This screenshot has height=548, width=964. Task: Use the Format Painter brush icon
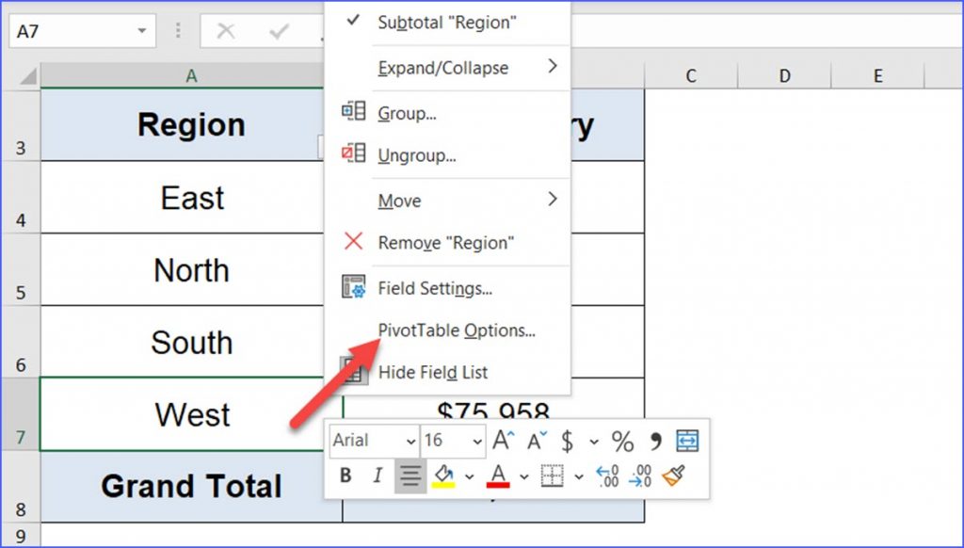click(x=671, y=475)
